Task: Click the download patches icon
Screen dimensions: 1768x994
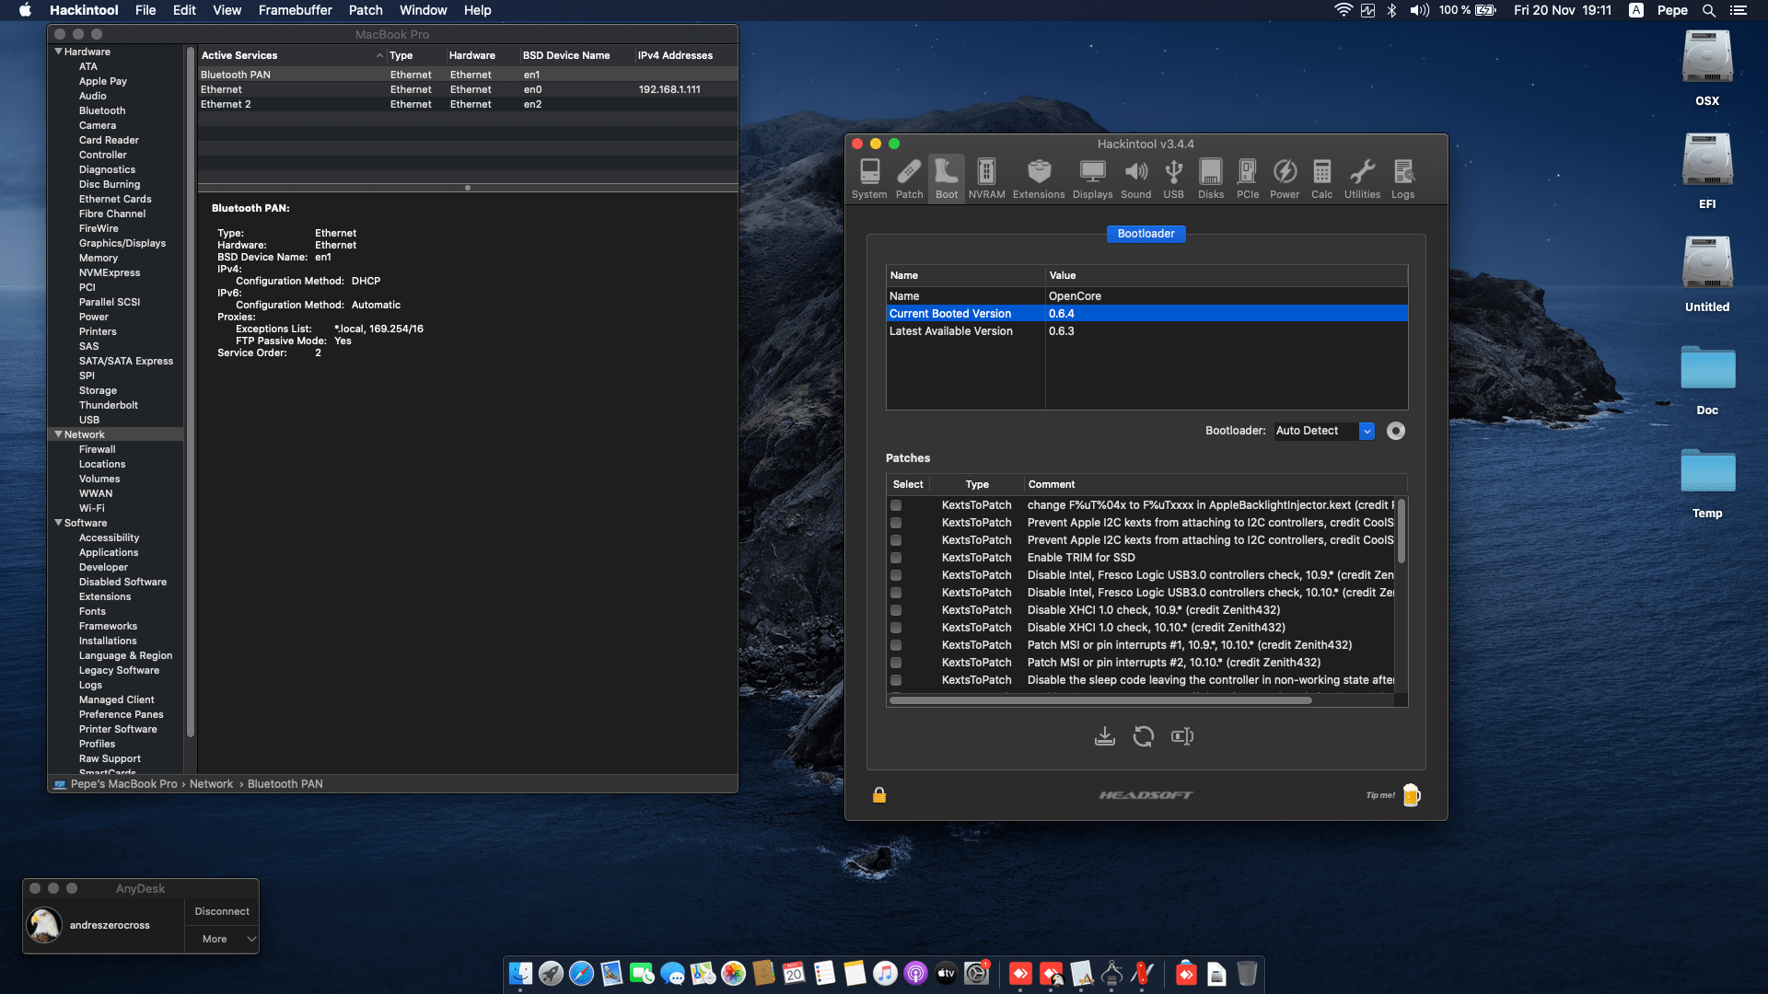Action: 1105,736
